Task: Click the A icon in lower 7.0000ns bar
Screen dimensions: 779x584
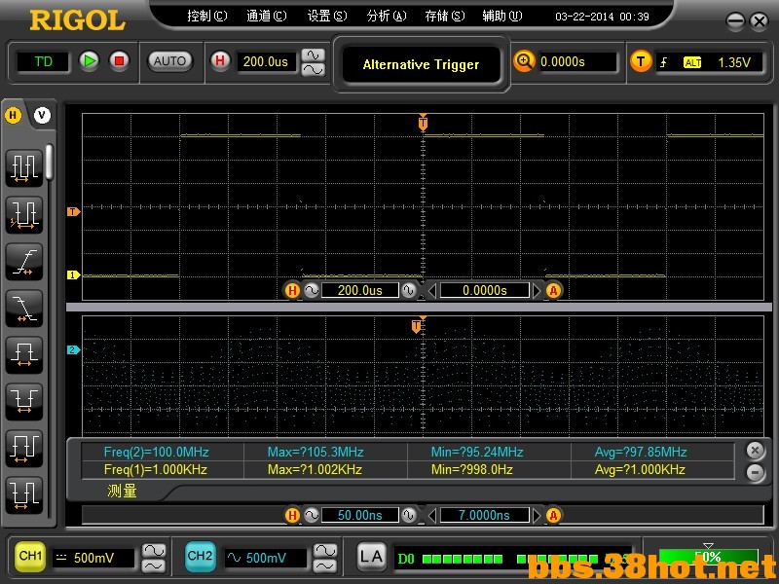Action: 553,516
